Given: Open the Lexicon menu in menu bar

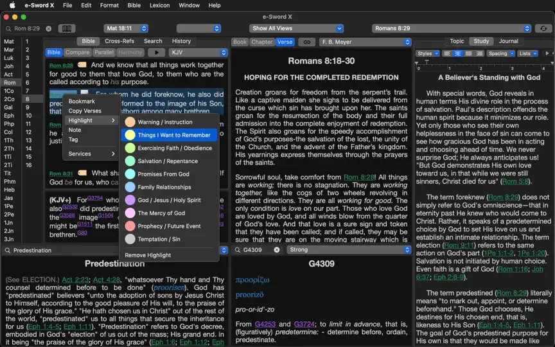Looking at the screenshot, I should coord(159,5).
